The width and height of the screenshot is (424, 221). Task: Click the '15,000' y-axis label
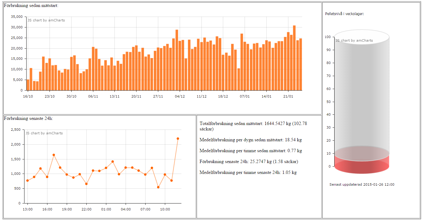click(17, 59)
